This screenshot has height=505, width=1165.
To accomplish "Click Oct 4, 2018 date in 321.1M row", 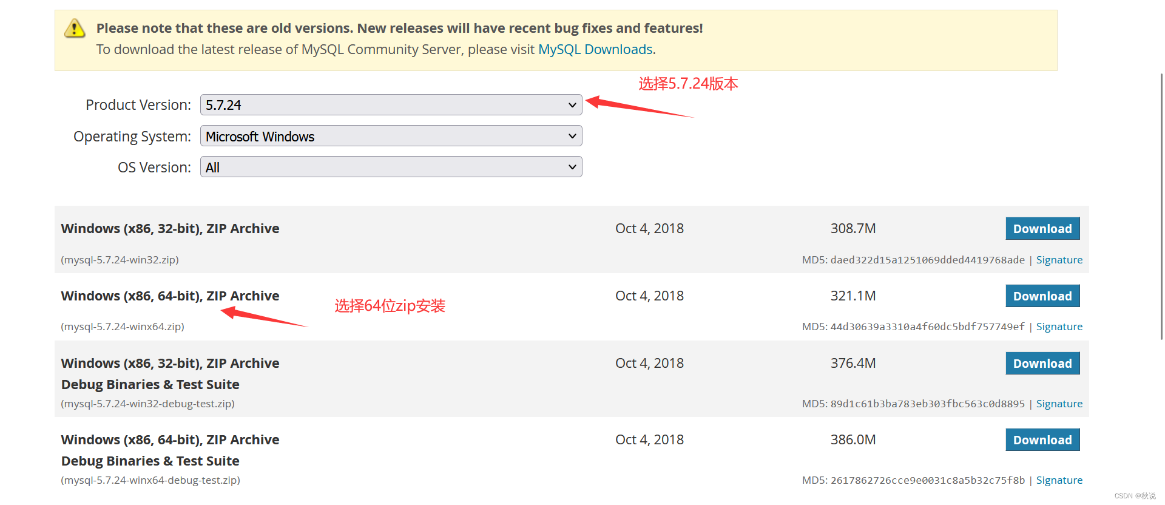I will (x=649, y=296).
